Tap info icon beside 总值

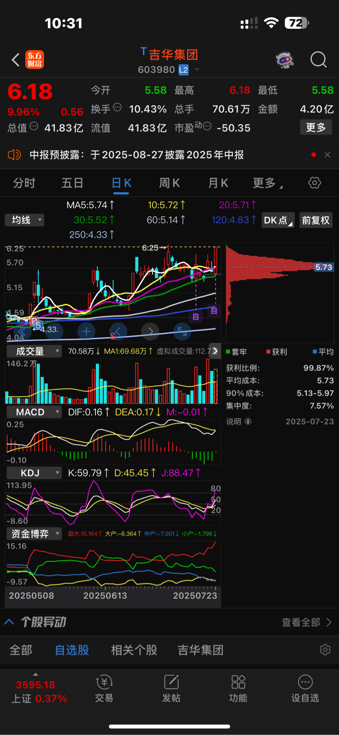coord(34,126)
